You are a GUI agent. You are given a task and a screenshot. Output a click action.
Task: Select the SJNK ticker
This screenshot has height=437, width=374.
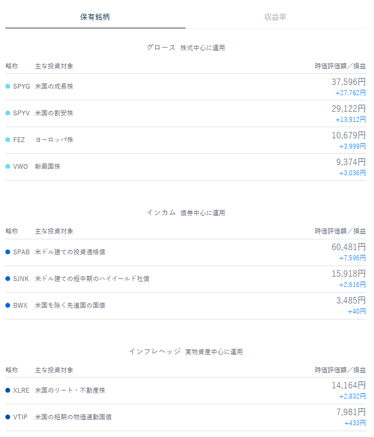21,279
